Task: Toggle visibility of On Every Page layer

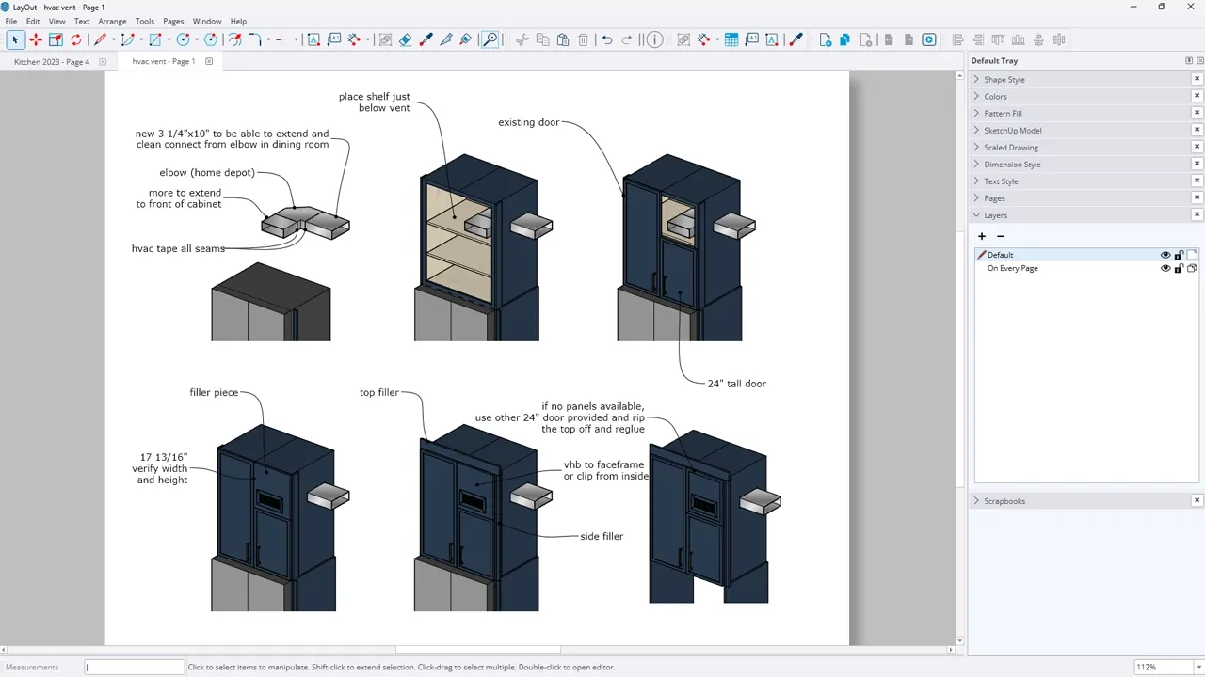Action: [x=1165, y=268]
